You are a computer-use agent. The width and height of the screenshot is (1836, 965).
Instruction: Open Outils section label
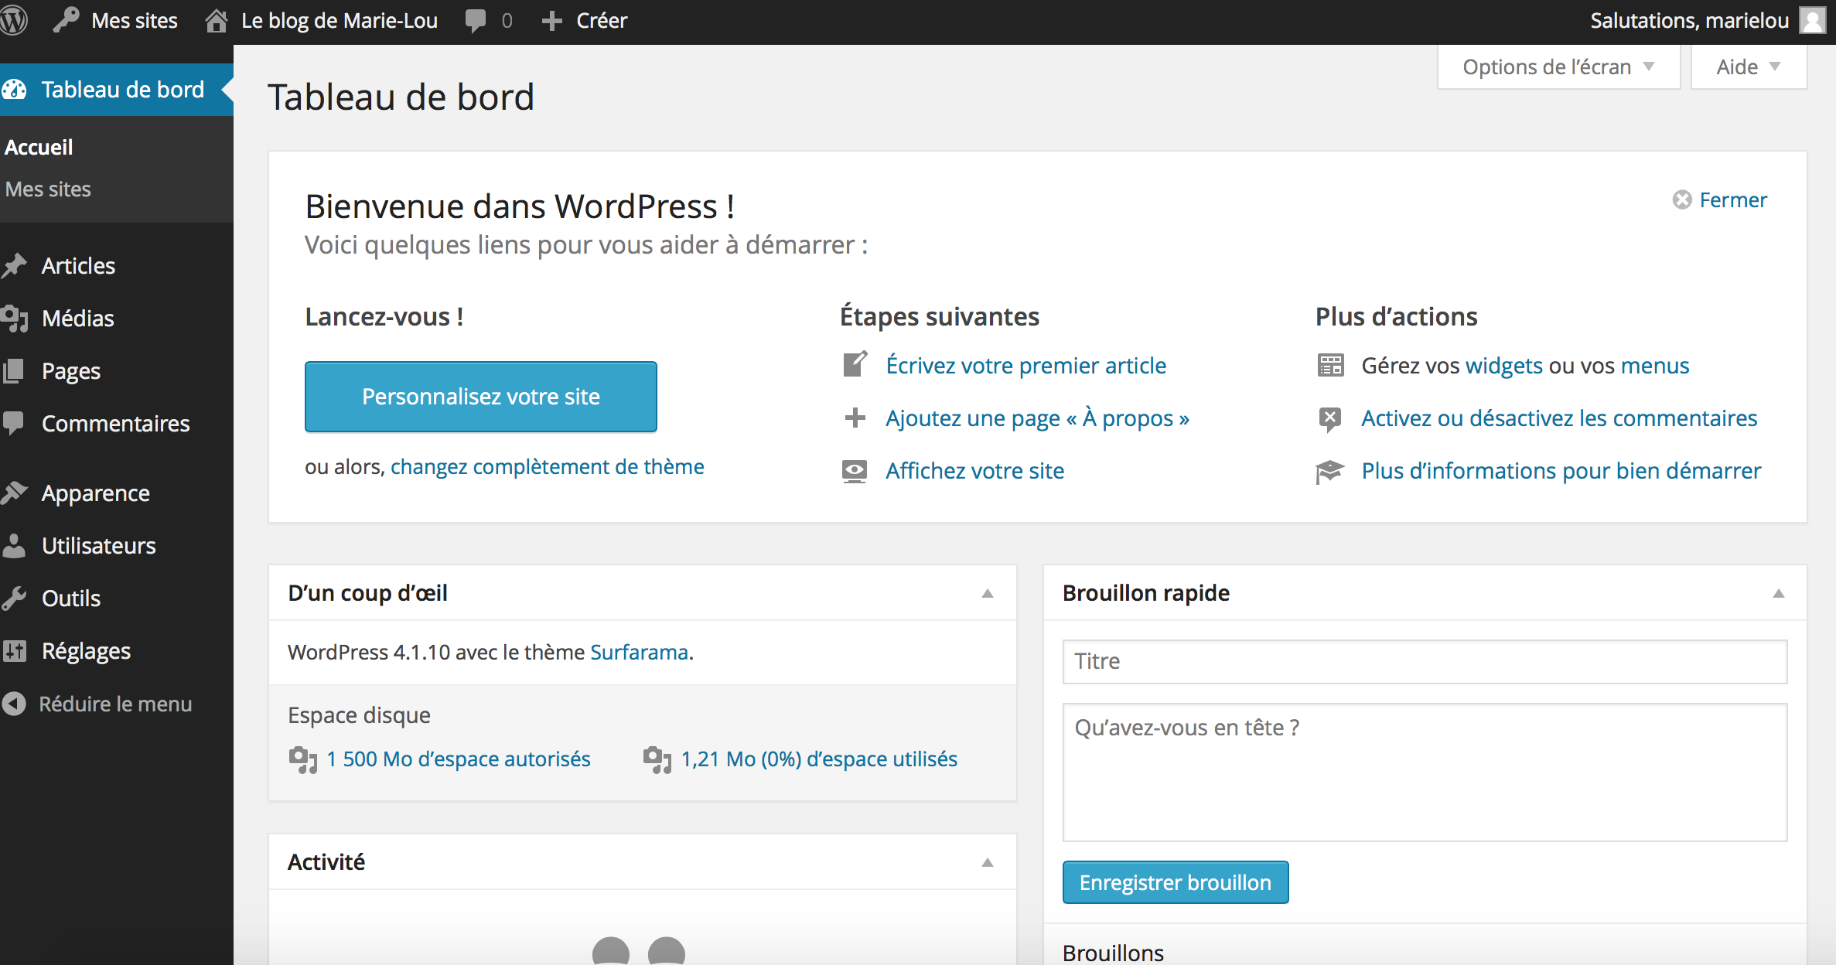coord(71,598)
